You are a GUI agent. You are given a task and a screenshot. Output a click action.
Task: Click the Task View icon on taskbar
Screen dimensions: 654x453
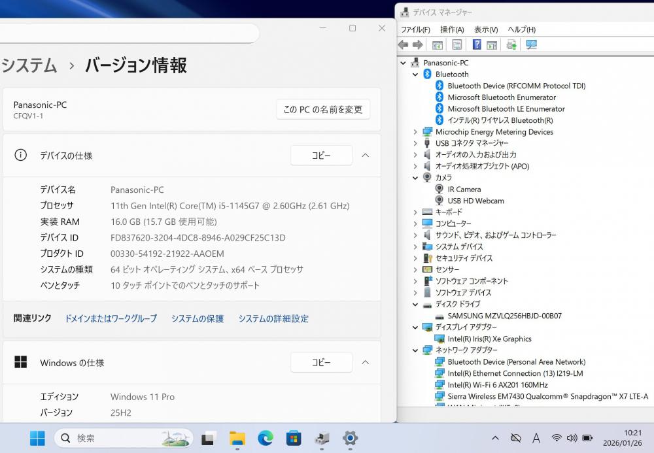209,438
